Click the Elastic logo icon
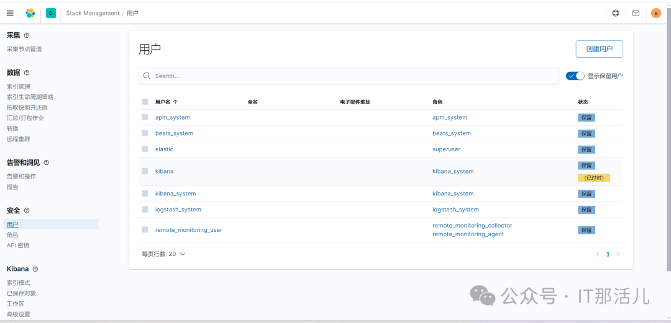Viewport: 671px width, 323px height. [30, 13]
